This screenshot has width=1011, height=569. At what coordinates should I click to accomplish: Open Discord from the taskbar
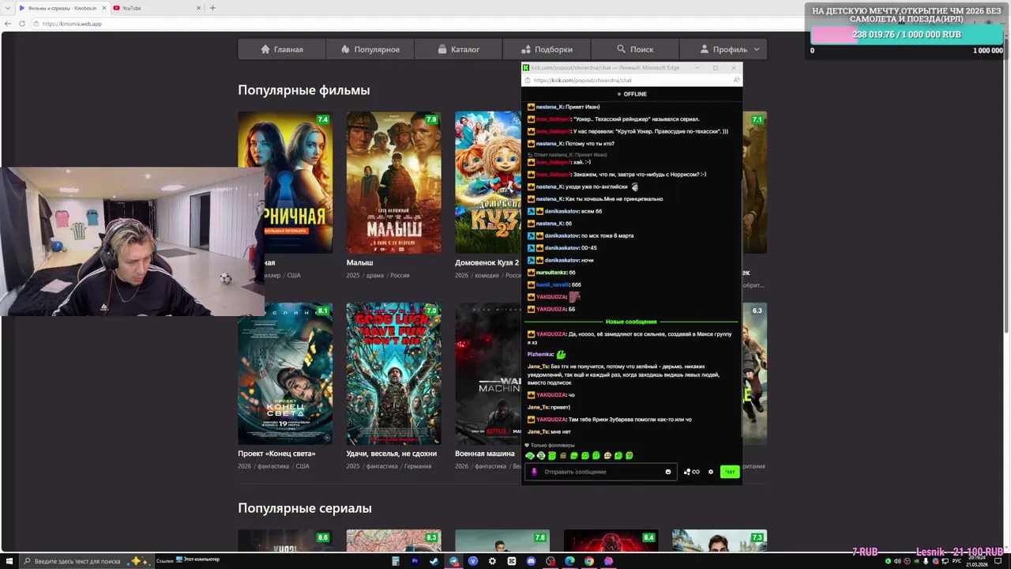pyautogui.click(x=531, y=561)
